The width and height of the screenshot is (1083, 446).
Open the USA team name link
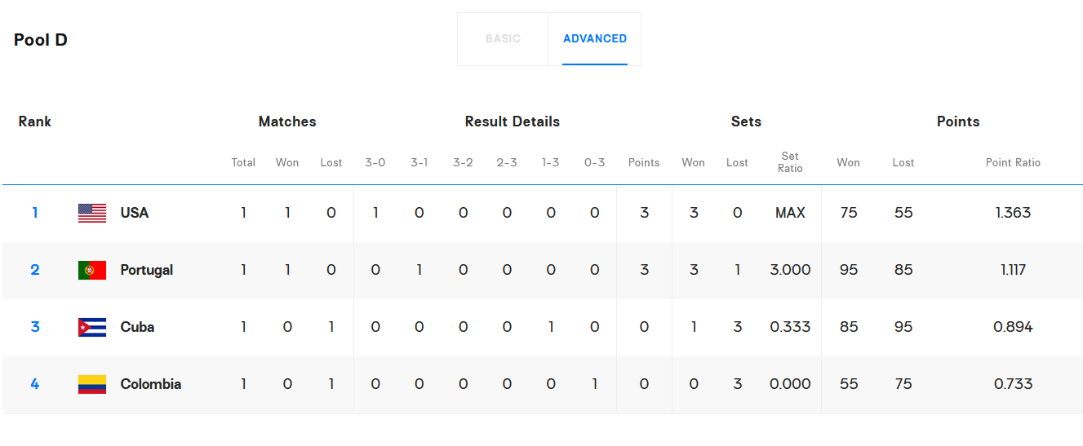tap(135, 214)
